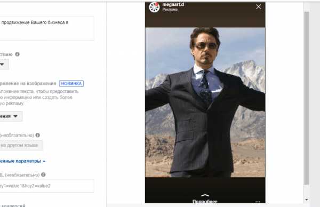Tap the megaart.d account name
320x207 pixels.
click(173, 4)
